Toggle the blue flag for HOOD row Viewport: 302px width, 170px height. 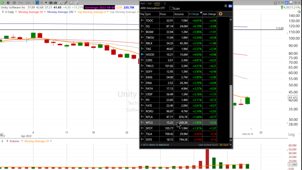(142, 54)
